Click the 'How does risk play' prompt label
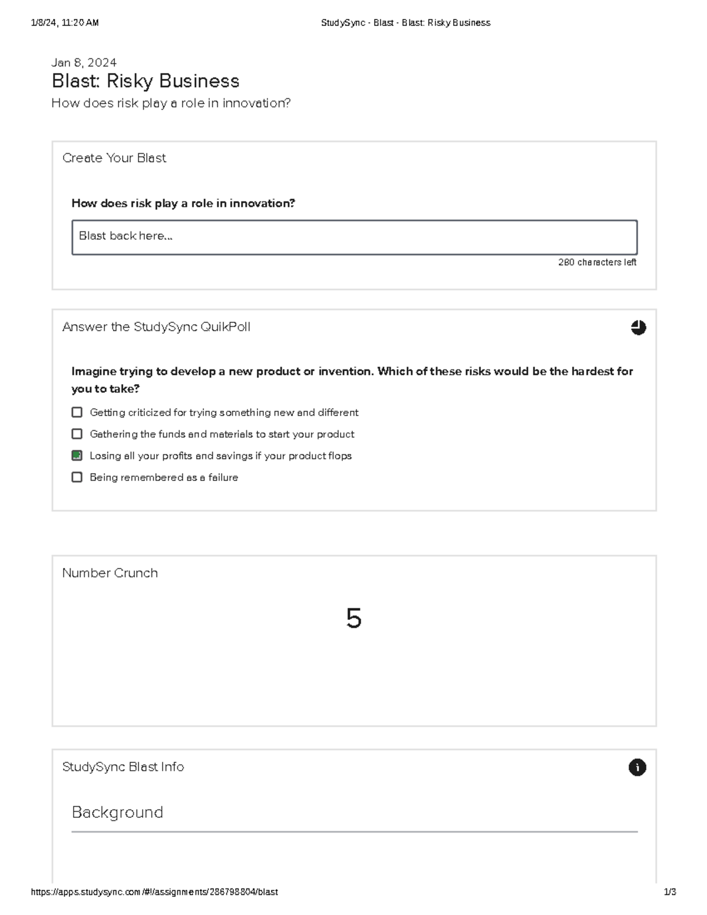 coord(183,203)
